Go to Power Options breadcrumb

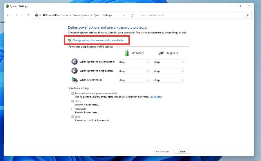81,15
